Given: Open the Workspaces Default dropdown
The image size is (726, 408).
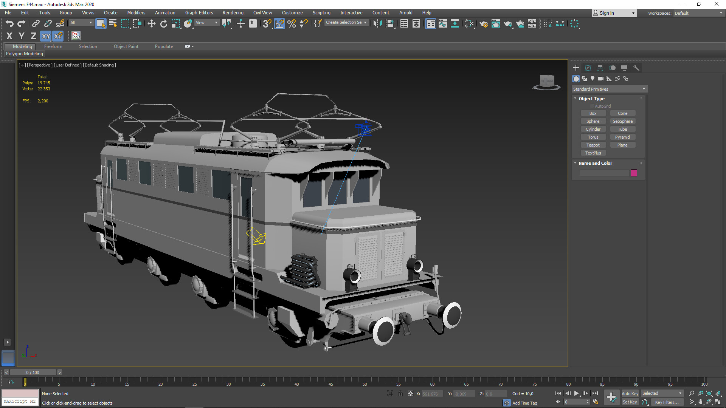Looking at the screenshot, I should pyautogui.click(x=698, y=13).
